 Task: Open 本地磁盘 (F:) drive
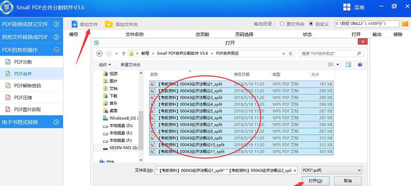tap(117, 140)
